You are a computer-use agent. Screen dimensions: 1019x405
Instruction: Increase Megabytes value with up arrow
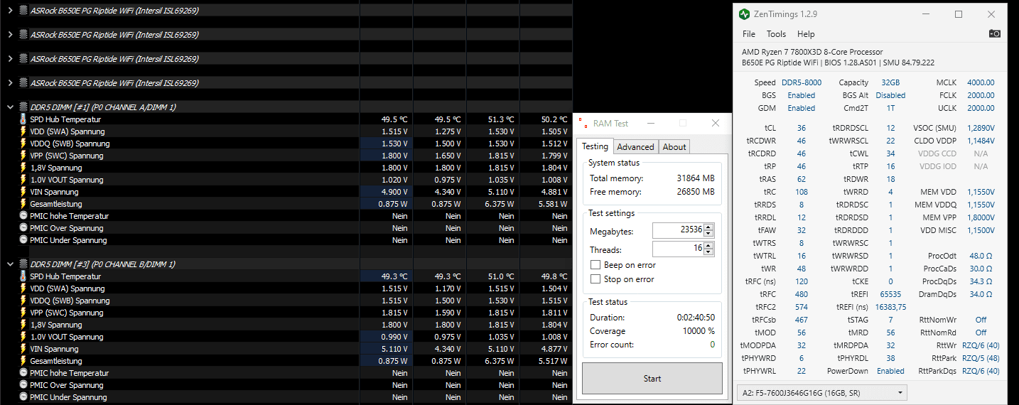point(708,227)
